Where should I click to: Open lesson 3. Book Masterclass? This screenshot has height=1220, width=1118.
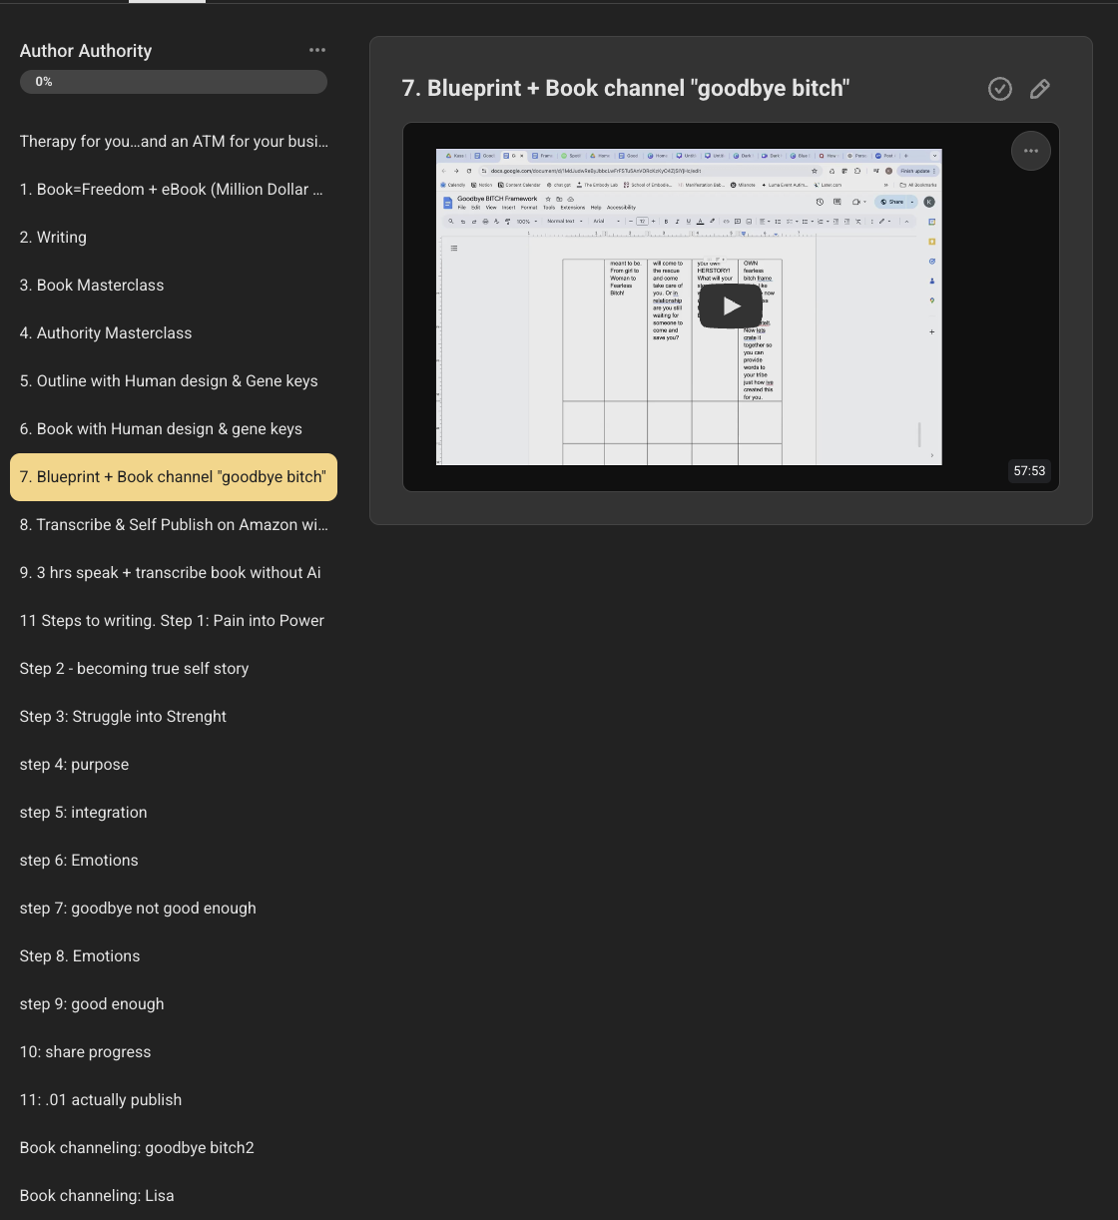174,286
